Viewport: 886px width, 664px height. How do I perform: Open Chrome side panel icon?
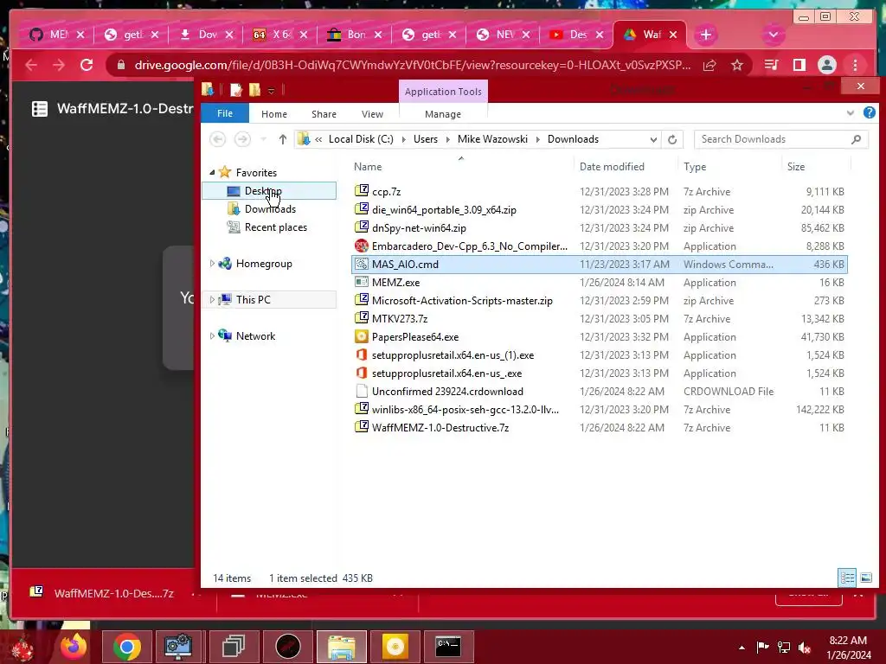(x=799, y=65)
